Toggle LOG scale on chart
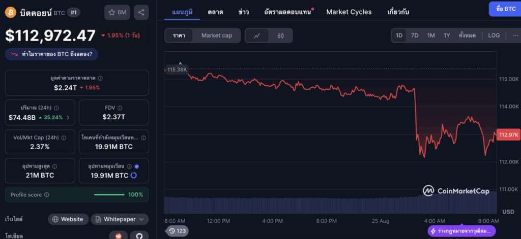This screenshot has height=239, width=521. click(494, 36)
